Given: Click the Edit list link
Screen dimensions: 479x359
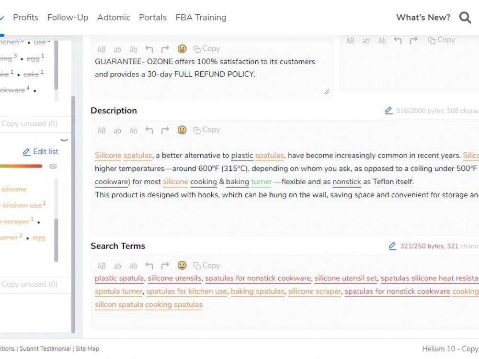Looking at the screenshot, I should tap(41, 151).
